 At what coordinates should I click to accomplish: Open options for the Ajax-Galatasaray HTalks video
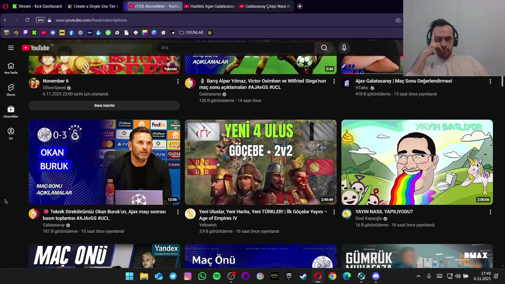[490, 81]
